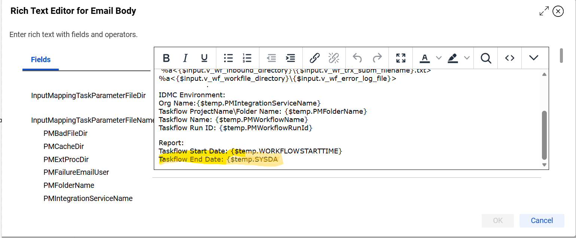Viewport: 576px width, 238px height.
Task: Click the v_wf_error_log_file line
Action: tap(277, 79)
